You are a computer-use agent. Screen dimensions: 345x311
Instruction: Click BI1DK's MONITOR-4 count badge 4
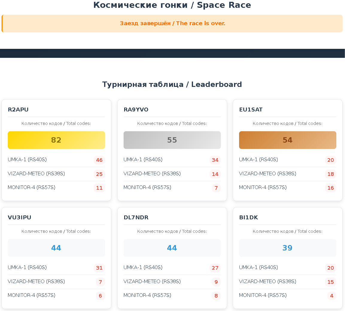332,296
